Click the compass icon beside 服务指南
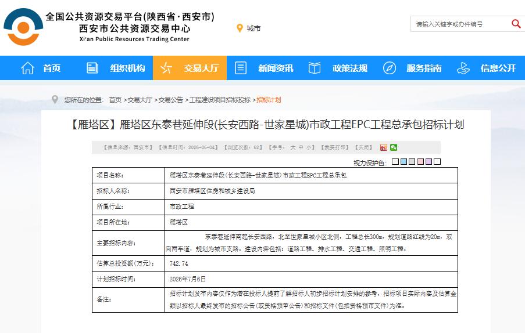Screen dimensions: 525x333 [x=389, y=68]
